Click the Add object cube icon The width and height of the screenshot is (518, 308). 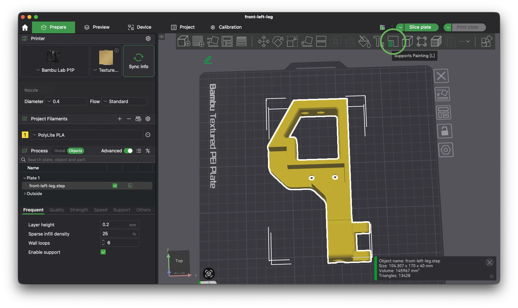coord(183,41)
